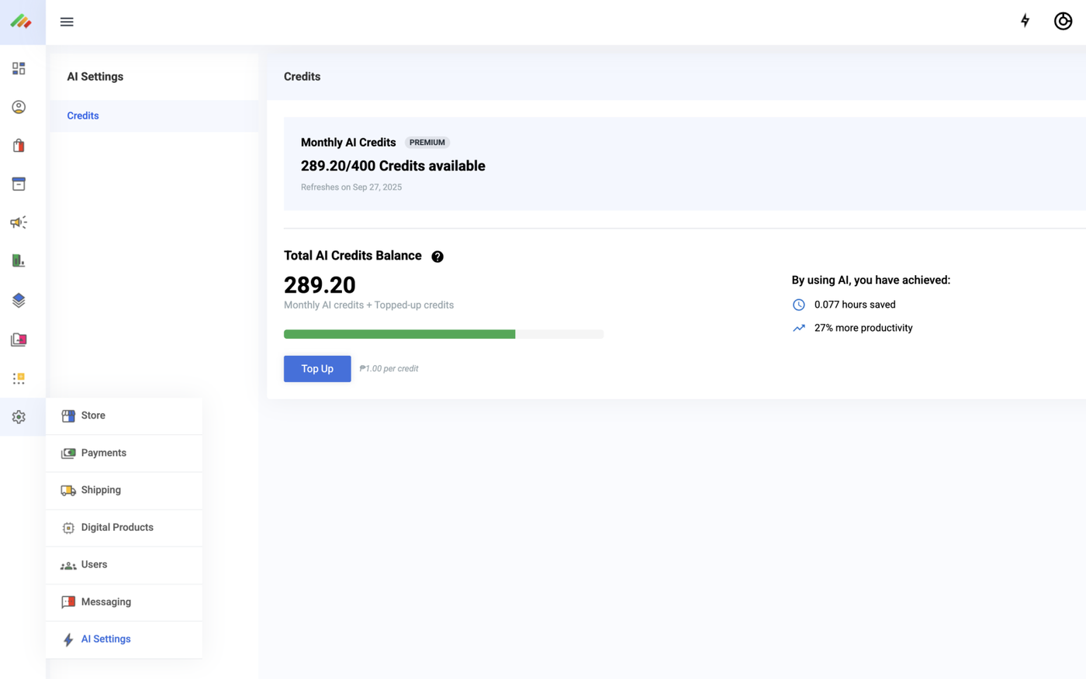
Task: Open the bar chart reports icon in sidebar
Action: click(19, 260)
